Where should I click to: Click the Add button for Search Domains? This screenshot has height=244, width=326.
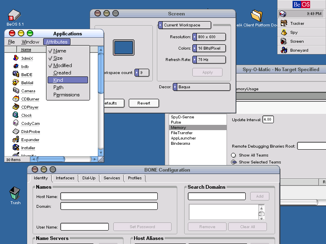click(260, 196)
